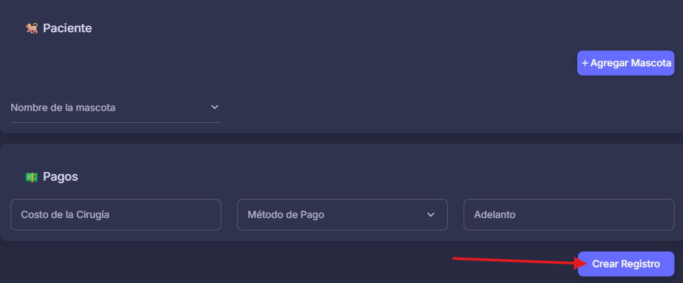Click empty area of the Paciente card
Screen dimensions: 683x283
pos(392,104)
